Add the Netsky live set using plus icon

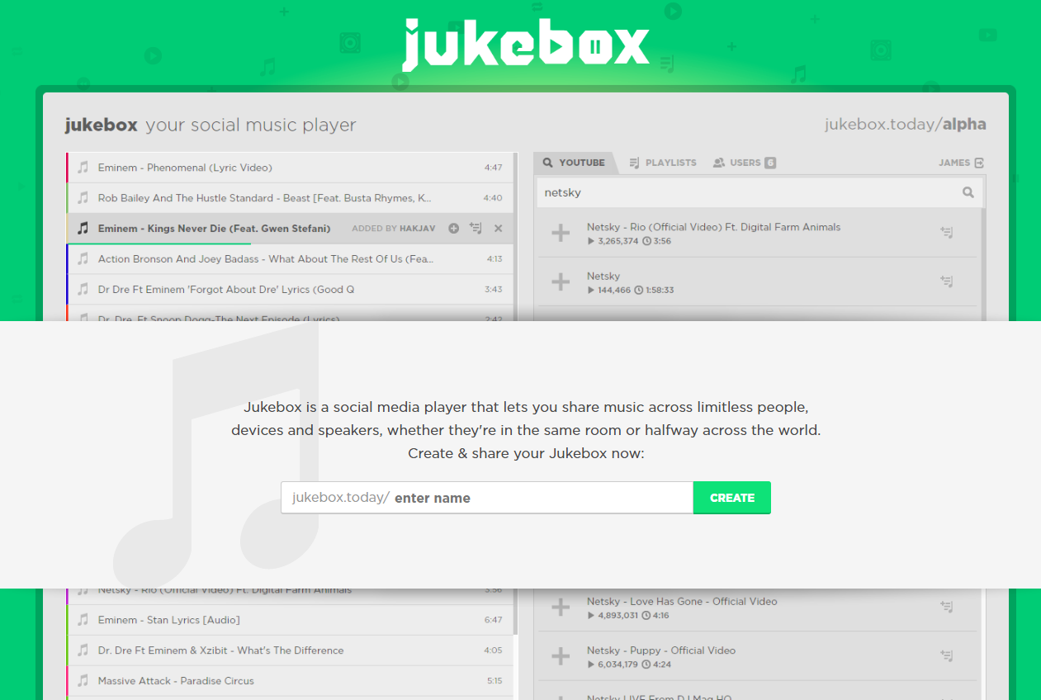(x=560, y=281)
